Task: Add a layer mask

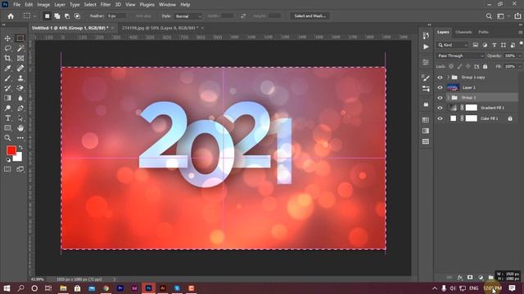Action: click(x=470, y=278)
